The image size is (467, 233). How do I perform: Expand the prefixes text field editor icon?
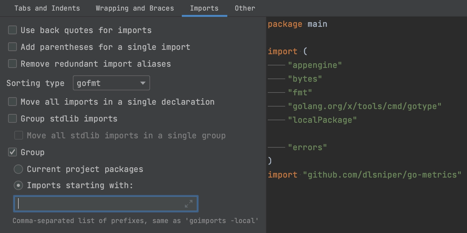click(188, 204)
